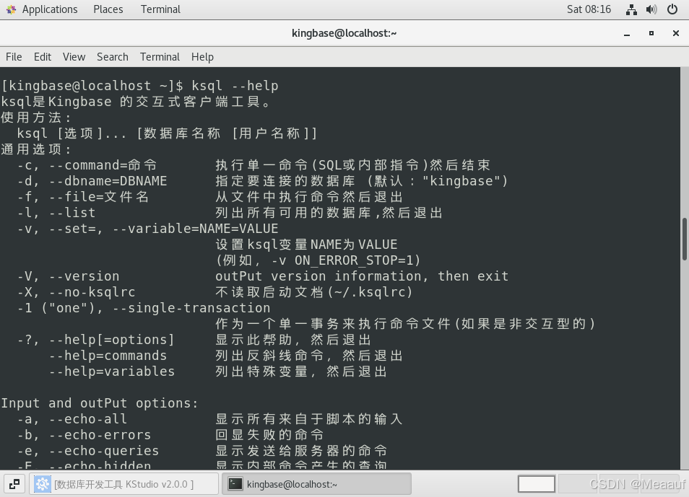Open the Terminal menu in the window menu bar
The height and width of the screenshot is (497, 689).
tap(160, 57)
